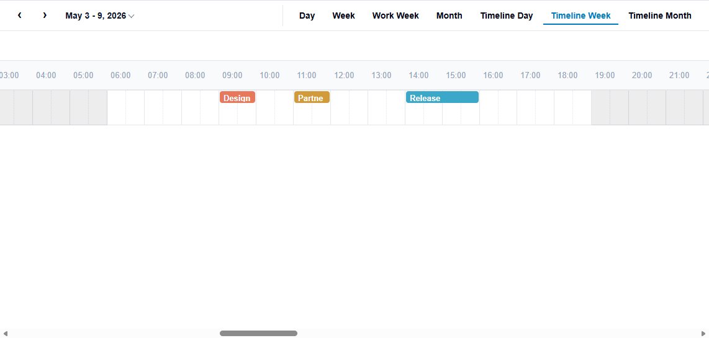
Task: Select the Timeline Week view
Action: (580, 16)
